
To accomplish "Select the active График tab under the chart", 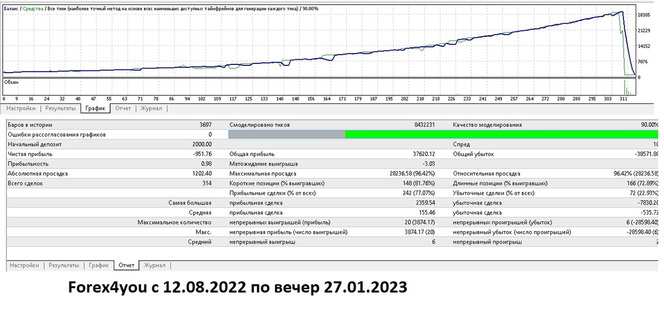I will pos(95,109).
